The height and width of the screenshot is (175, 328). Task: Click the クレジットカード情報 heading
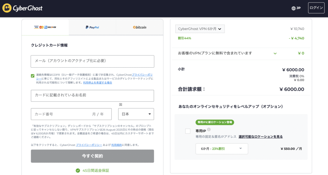coord(49,45)
